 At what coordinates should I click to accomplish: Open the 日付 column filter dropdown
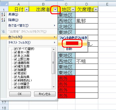click(x=27, y=10)
